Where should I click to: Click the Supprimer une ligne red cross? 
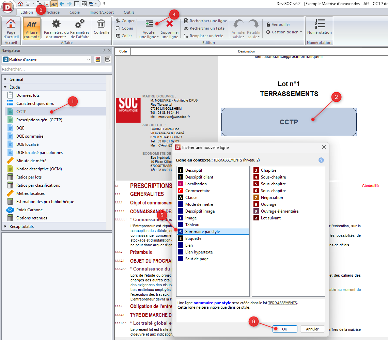click(x=169, y=24)
